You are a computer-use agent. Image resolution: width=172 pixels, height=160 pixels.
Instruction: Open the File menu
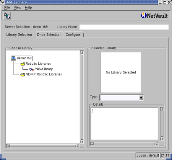(x=7, y=8)
